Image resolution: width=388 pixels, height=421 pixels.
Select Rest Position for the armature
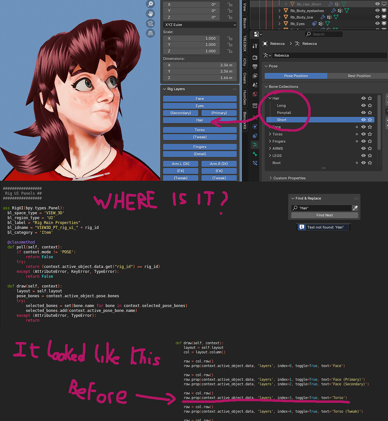[x=359, y=76]
